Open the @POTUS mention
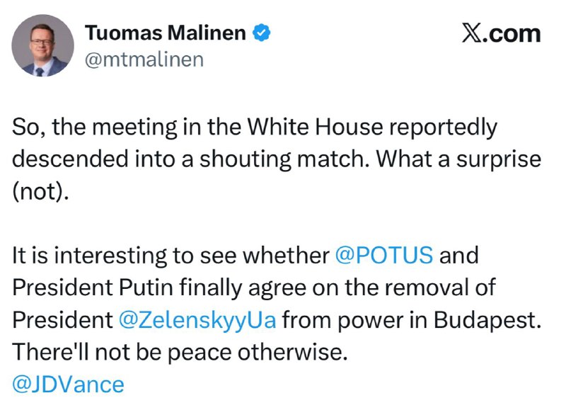This screenshot has width=566, height=410. (x=383, y=256)
